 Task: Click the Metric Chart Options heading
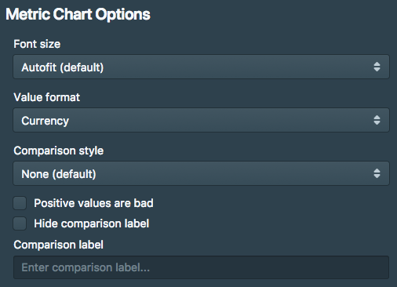(x=78, y=14)
